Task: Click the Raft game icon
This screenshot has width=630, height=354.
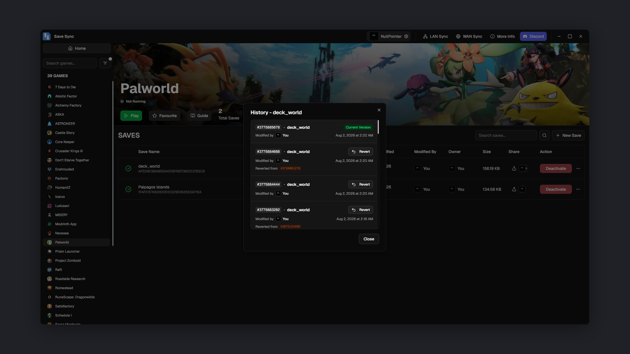Action: tap(50, 270)
